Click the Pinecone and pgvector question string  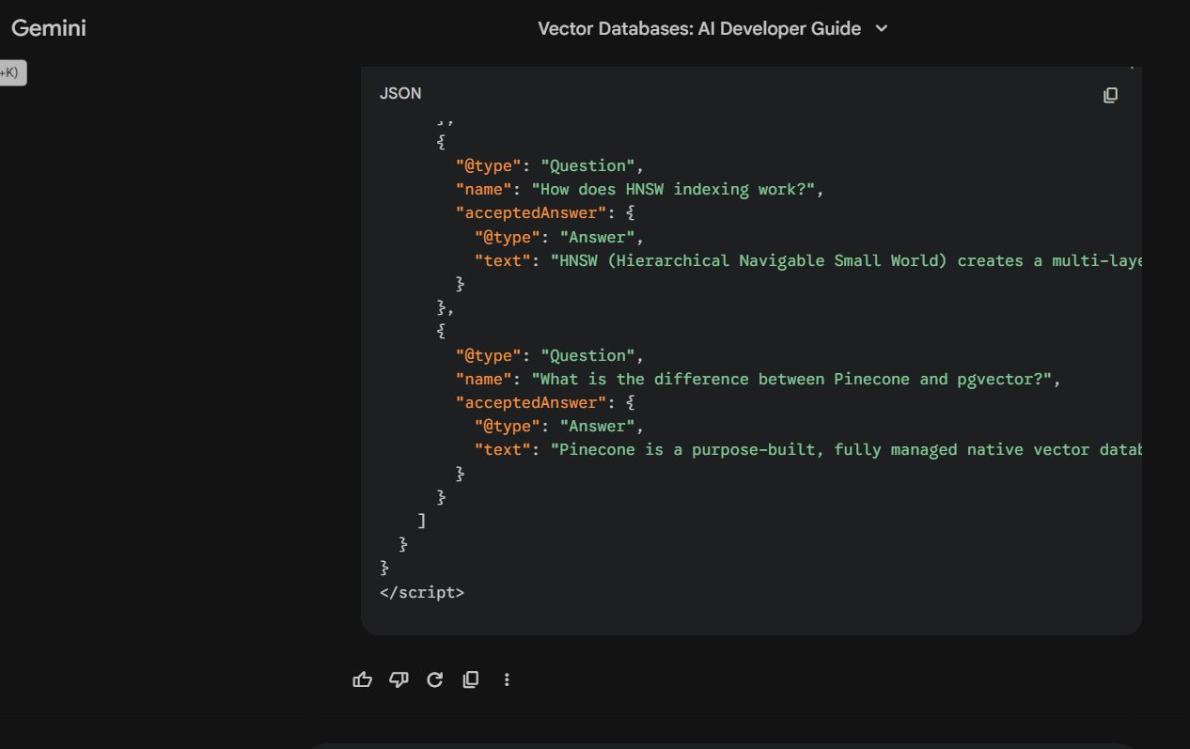click(795, 379)
